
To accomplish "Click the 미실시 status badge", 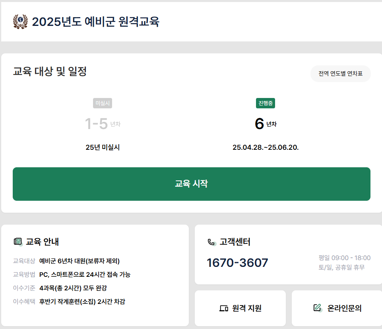I will coord(103,103).
